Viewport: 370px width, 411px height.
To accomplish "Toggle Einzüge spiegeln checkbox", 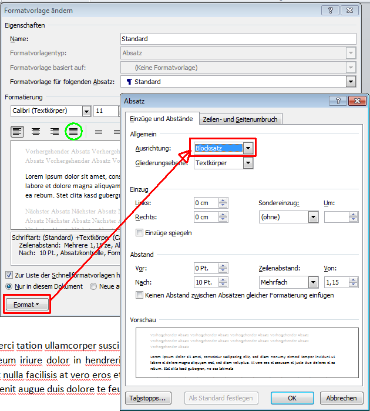I will [x=139, y=232].
